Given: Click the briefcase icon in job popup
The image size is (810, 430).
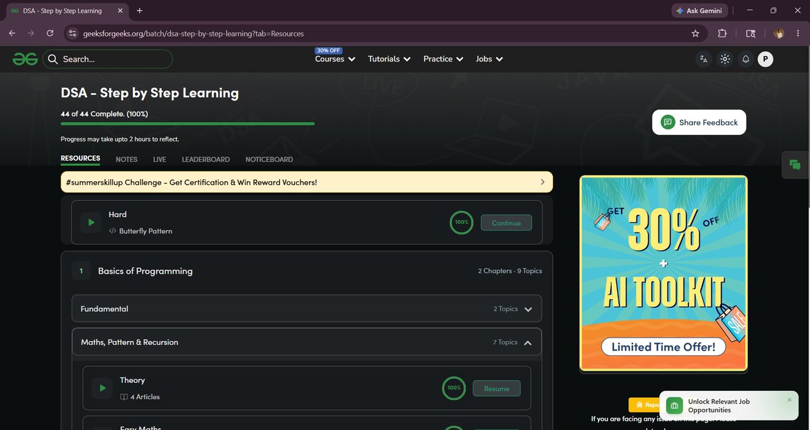Looking at the screenshot, I should coord(674,406).
